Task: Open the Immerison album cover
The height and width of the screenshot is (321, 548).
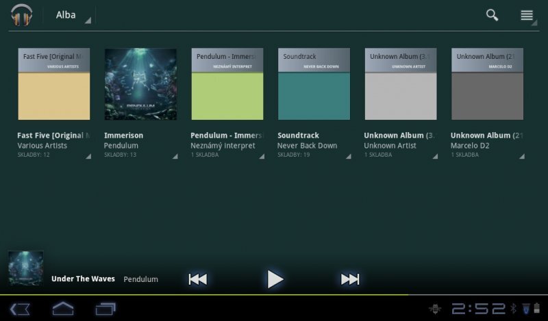Action: pos(140,84)
